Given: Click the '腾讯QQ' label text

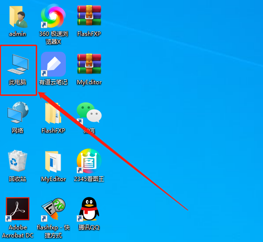Looking at the screenshot, I should point(89,227).
